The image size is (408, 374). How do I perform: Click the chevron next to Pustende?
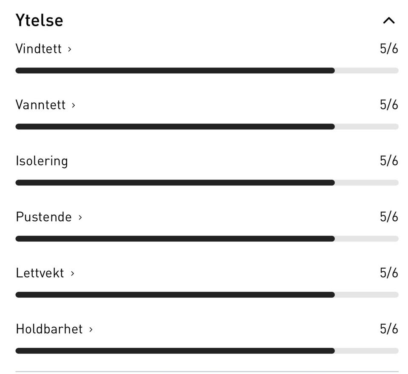click(80, 217)
